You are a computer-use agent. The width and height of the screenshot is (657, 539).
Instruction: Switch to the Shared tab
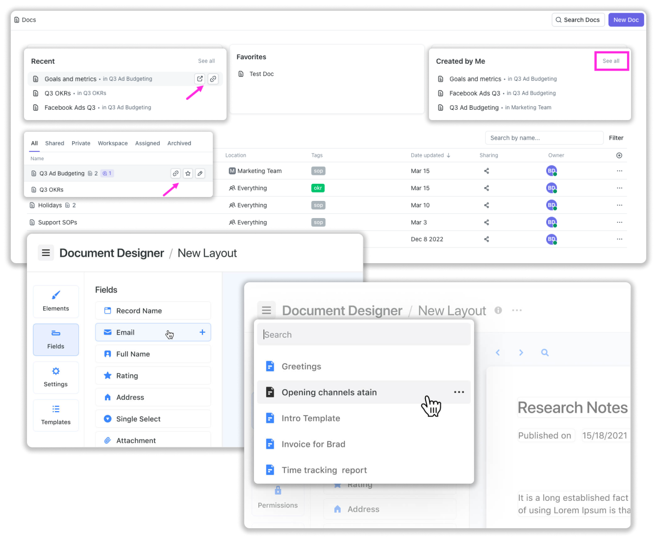tap(54, 143)
